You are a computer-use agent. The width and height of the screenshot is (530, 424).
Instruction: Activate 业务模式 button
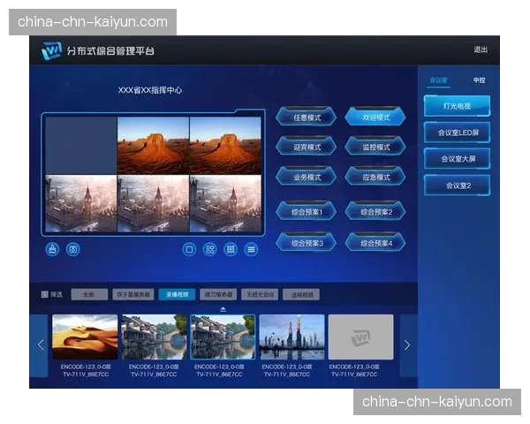307,177
